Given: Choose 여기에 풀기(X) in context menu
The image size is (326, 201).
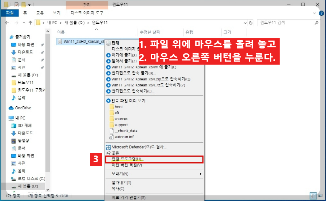Looking at the screenshot, I should 124,55.
